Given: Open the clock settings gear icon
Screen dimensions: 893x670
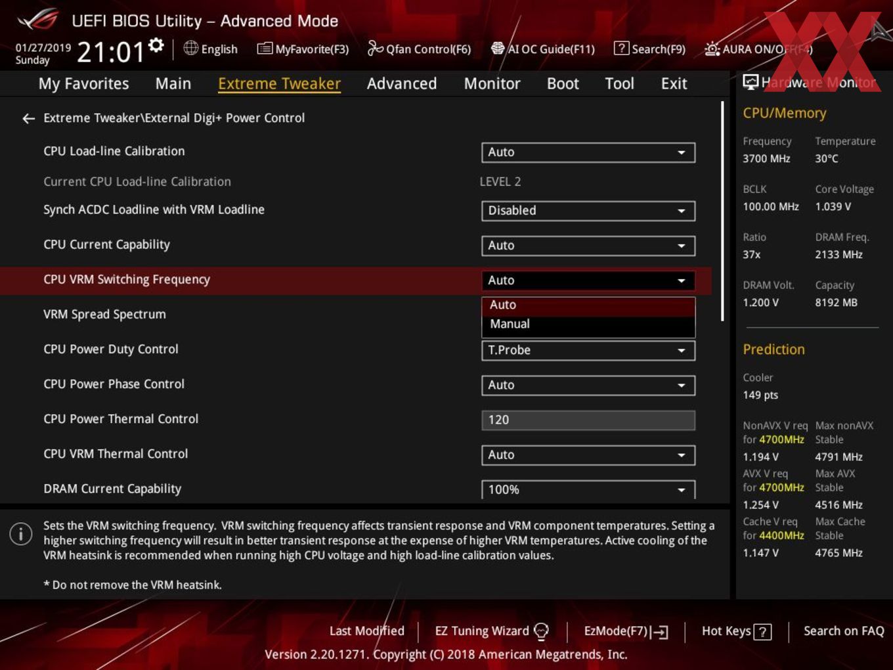Looking at the screenshot, I should point(156,45).
